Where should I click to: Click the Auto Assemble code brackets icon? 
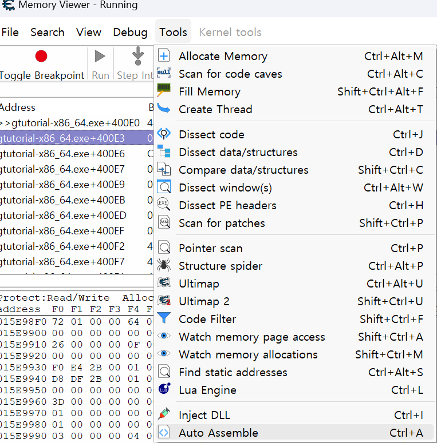tap(164, 432)
